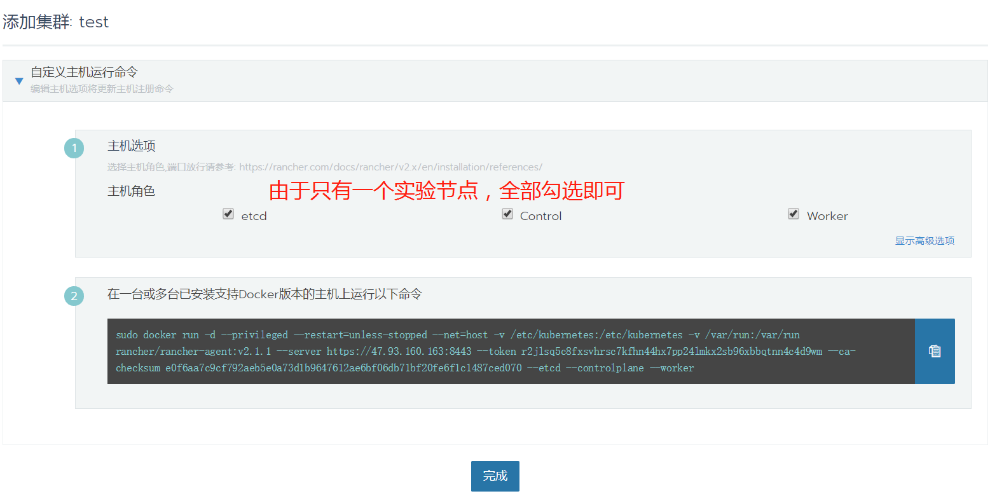Click the 自定义主机运行命令 header title
This screenshot has width=990, height=503.
click(x=84, y=72)
